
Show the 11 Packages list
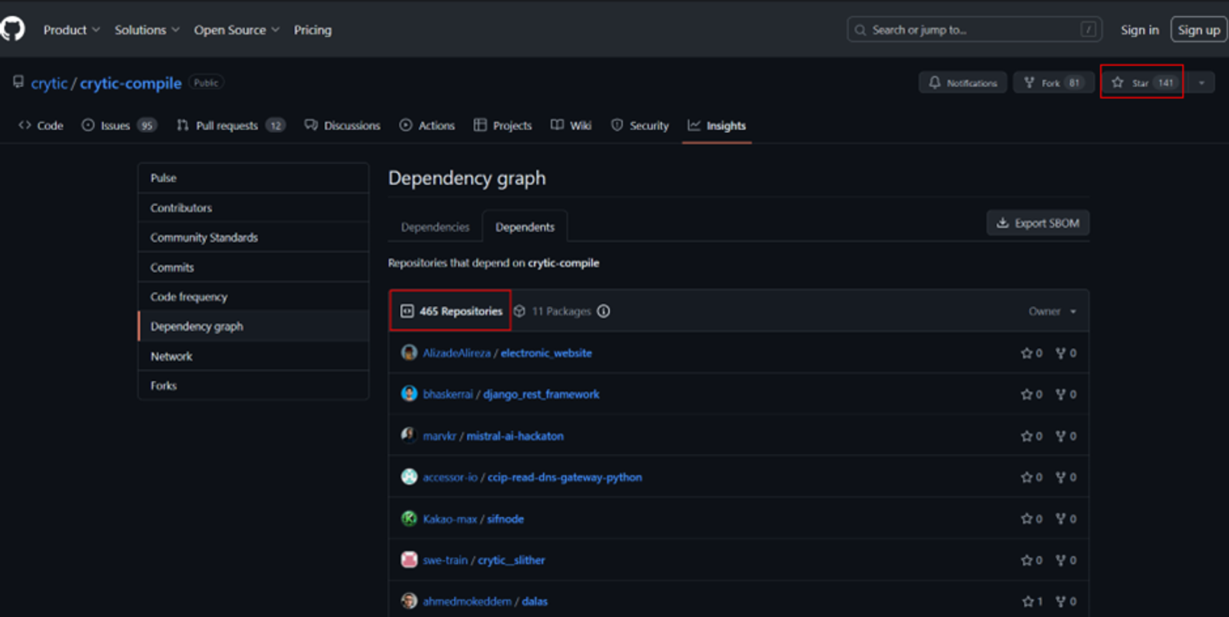(552, 311)
